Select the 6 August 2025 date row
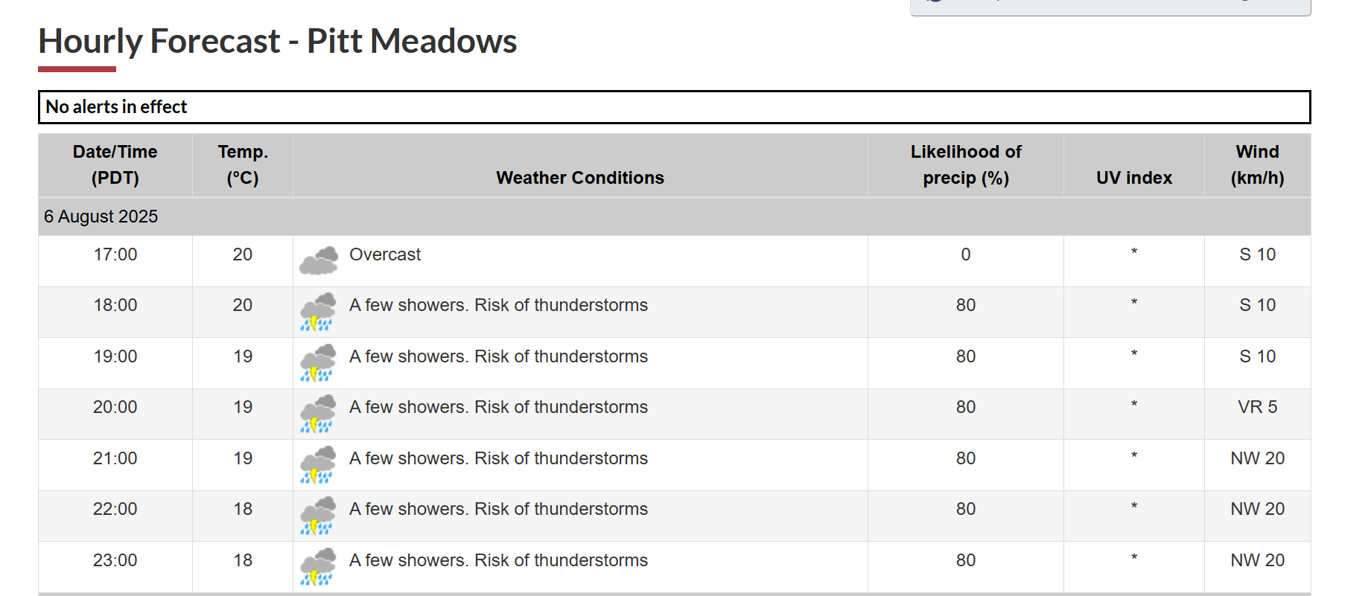The image size is (1368, 596). (674, 217)
